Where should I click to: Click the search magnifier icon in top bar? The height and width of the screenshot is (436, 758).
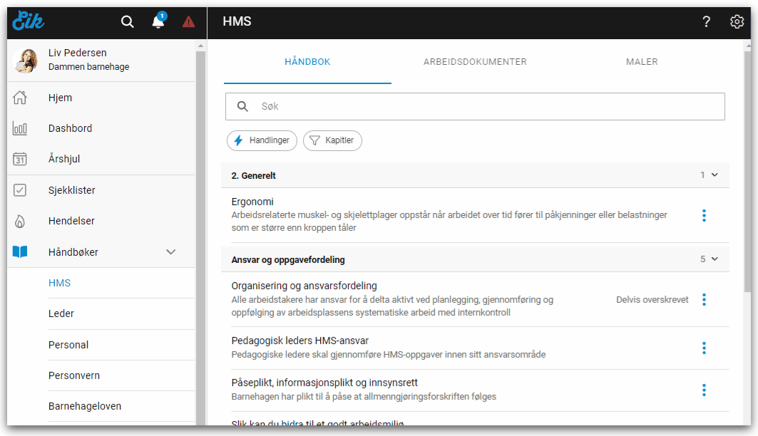point(127,22)
